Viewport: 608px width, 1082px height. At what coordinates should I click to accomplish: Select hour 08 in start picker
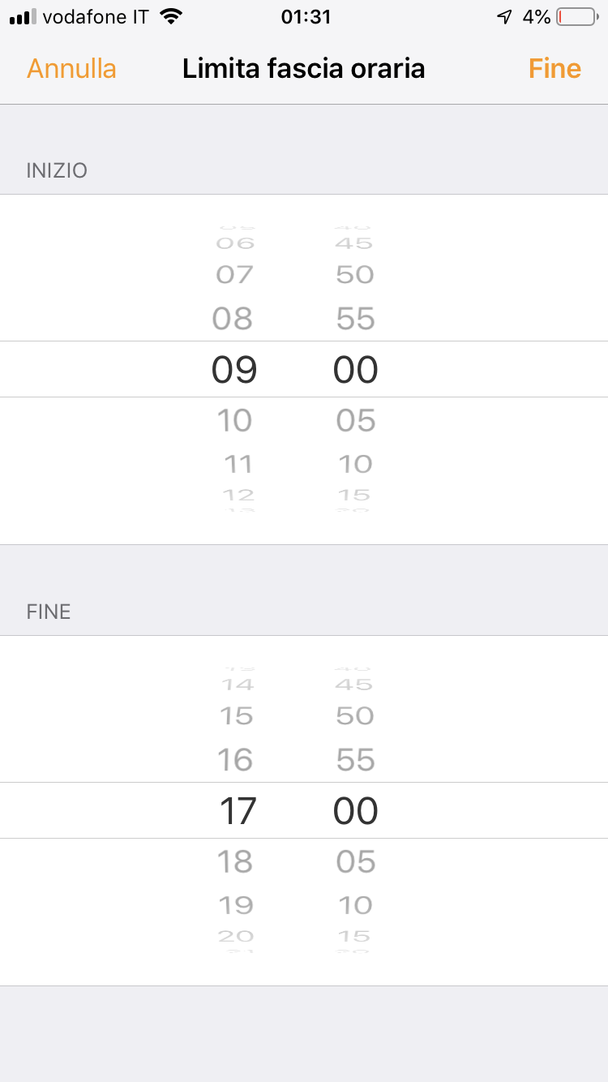(233, 319)
